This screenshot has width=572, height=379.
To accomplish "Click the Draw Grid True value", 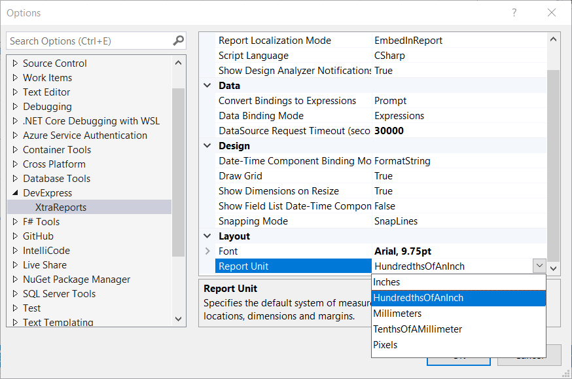I will click(x=384, y=176).
